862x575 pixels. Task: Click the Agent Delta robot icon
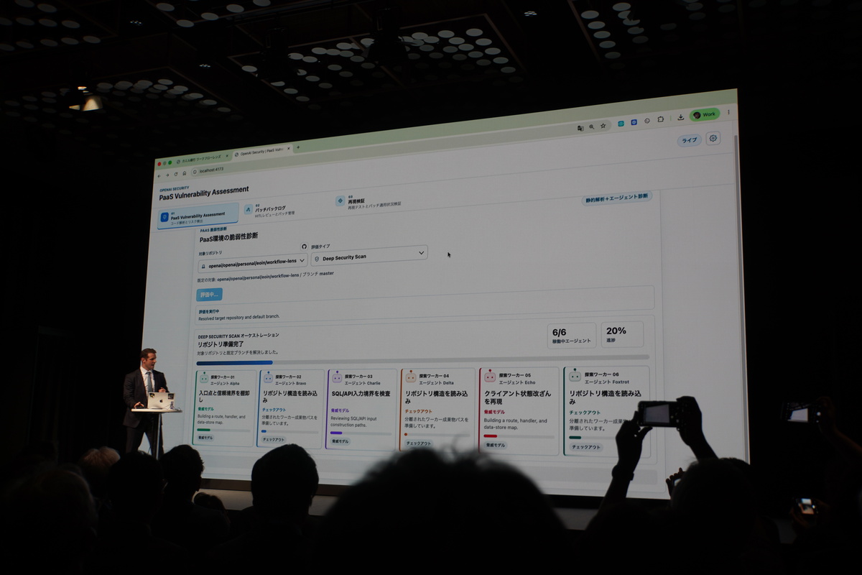[410, 377]
